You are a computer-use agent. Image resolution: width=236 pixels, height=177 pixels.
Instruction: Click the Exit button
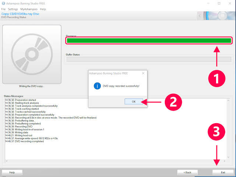click(223, 172)
